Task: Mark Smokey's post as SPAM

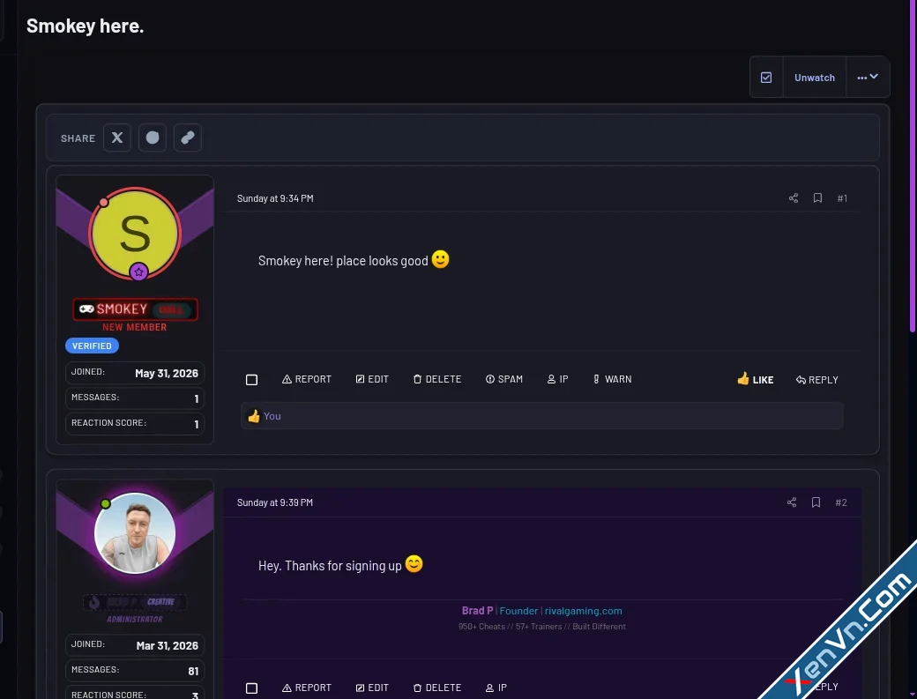Action: coord(504,379)
